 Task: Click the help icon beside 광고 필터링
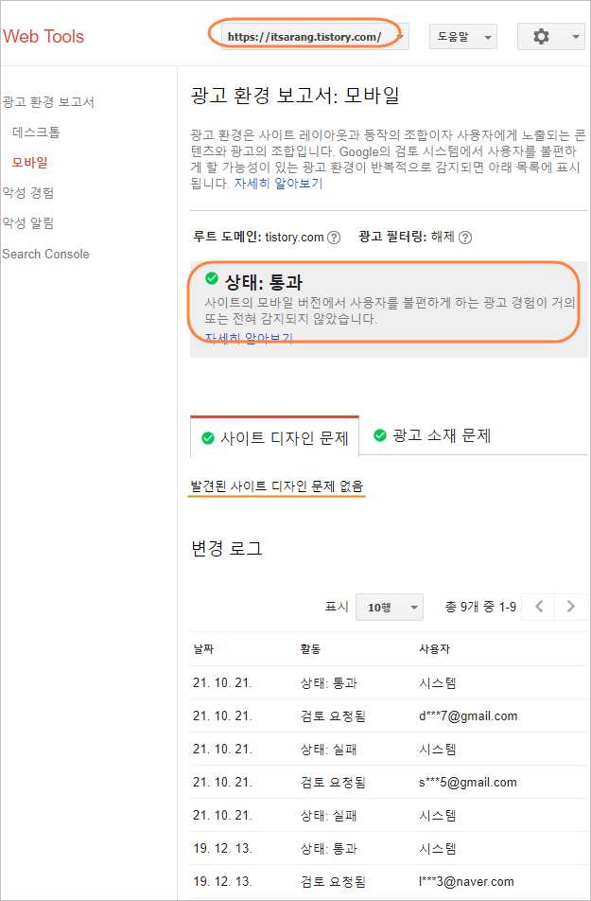(465, 238)
